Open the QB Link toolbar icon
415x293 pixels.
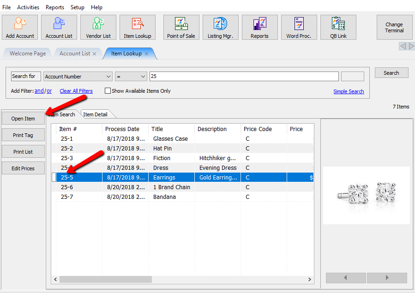[x=338, y=27]
